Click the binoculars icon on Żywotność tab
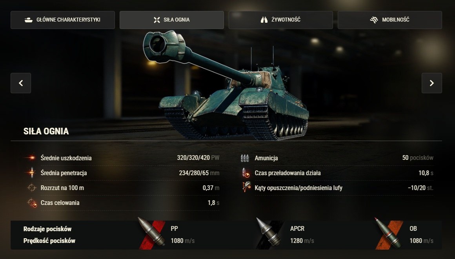Screen dimensions: 455x259 click(264, 20)
